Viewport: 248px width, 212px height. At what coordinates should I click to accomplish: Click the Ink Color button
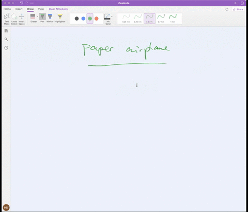107,19
